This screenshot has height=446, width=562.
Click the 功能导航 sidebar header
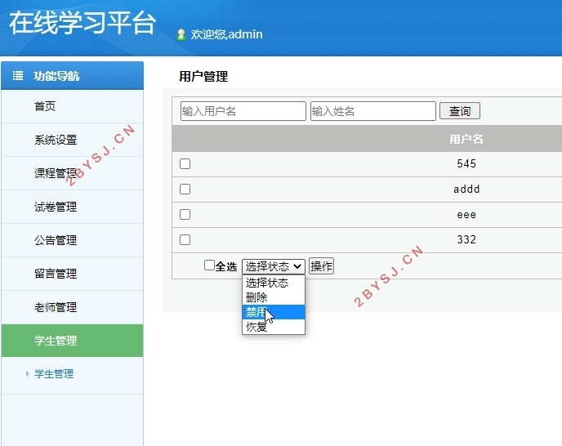[x=73, y=76]
